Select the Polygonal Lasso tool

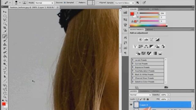pyautogui.click(x=5, y=20)
